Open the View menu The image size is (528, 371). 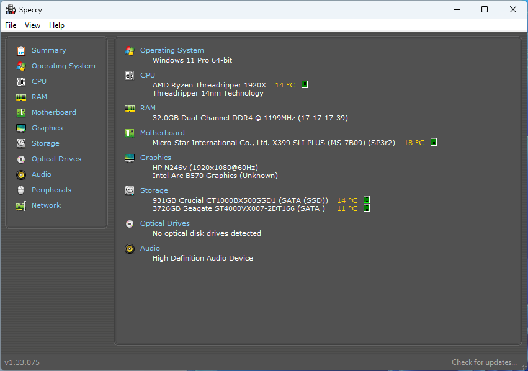pyautogui.click(x=32, y=25)
